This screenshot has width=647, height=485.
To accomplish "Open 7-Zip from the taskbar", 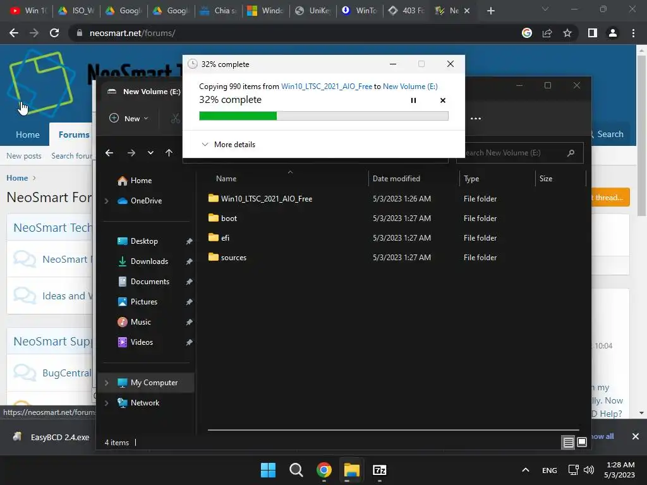I will click(379, 470).
